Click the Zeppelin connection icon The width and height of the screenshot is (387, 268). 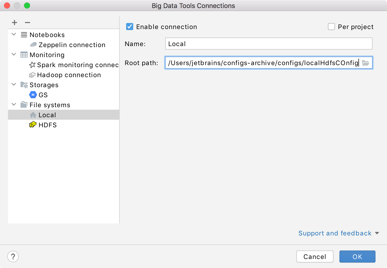pos(33,45)
